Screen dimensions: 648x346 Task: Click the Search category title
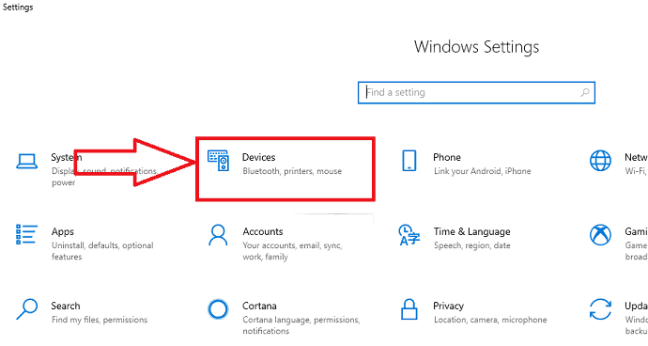[x=66, y=306]
